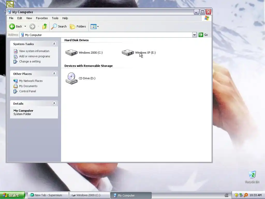Collapse the Details panel
The width and height of the screenshot is (265, 199).
(x=54, y=103)
